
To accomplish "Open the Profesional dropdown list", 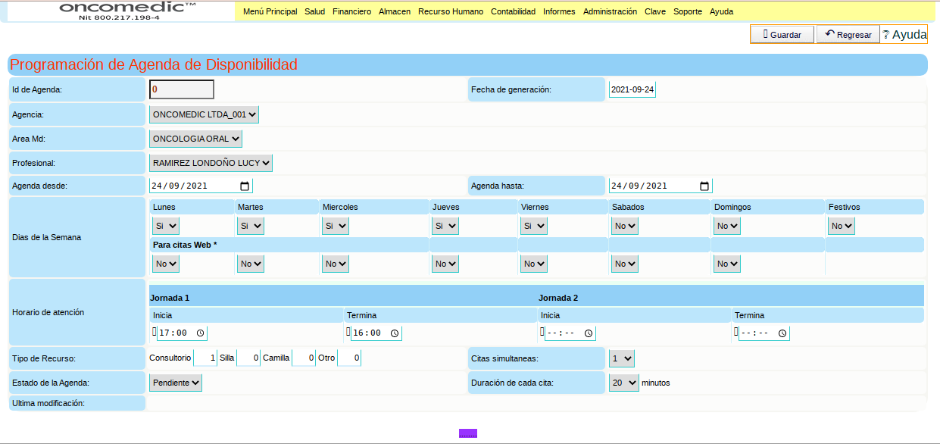I will 211,163.
